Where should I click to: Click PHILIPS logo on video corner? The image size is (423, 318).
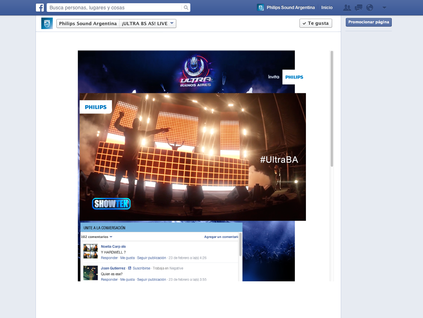click(x=96, y=107)
